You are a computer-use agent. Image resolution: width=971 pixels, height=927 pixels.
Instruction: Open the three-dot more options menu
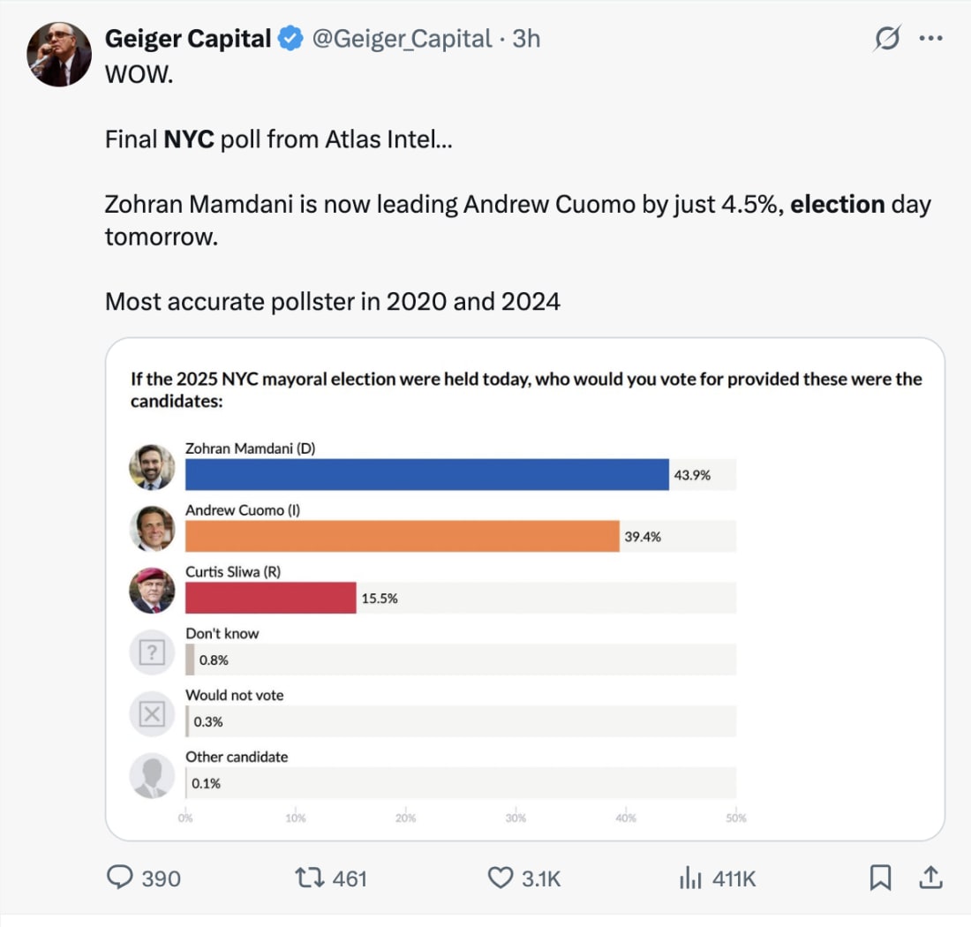click(x=930, y=40)
